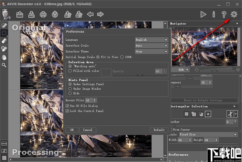Select Fit to View initial scale
The width and height of the screenshot is (242, 162).
point(98,57)
